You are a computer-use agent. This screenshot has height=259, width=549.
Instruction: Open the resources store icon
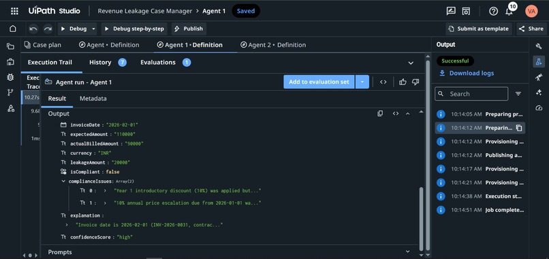coord(466,11)
